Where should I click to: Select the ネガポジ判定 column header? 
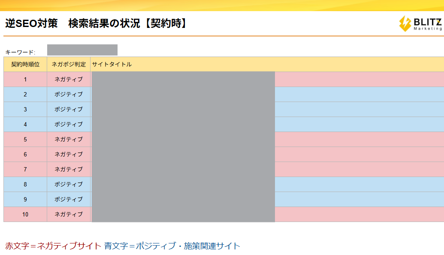click(69, 64)
